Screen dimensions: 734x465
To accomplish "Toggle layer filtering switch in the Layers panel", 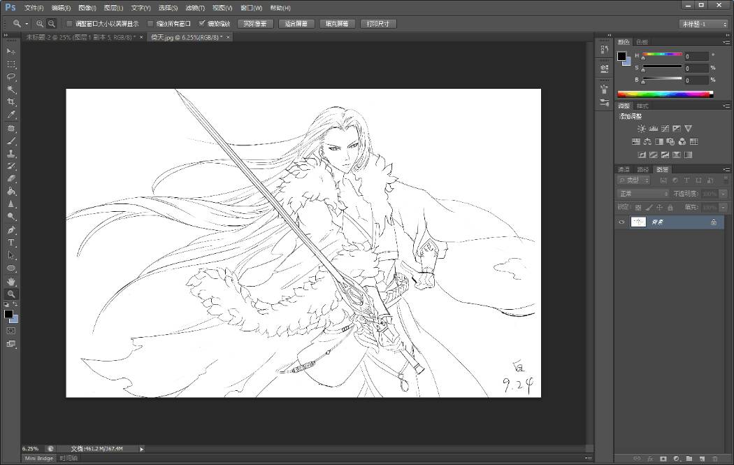I will pyautogui.click(x=726, y=179).
